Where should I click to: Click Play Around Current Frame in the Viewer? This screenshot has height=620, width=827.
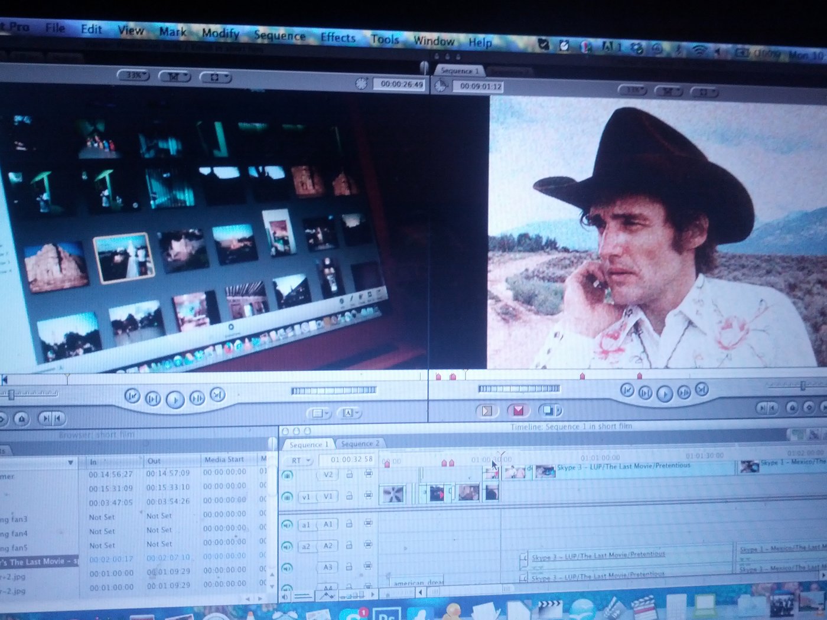197,398
